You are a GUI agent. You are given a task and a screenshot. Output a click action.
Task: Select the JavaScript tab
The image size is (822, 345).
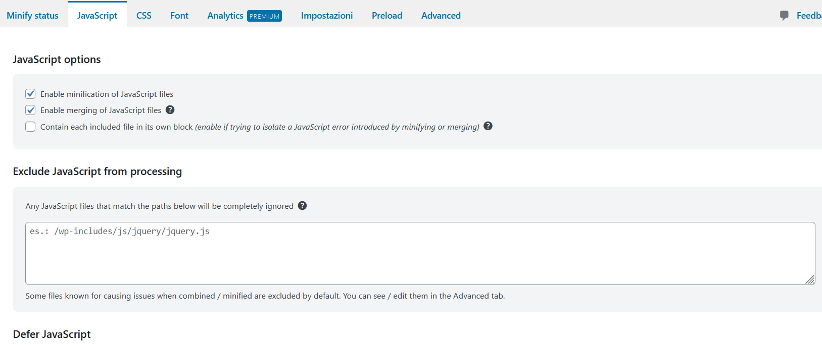97,16
